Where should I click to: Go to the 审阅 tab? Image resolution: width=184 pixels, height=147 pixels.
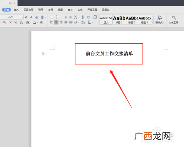click(x=51, y=10)
